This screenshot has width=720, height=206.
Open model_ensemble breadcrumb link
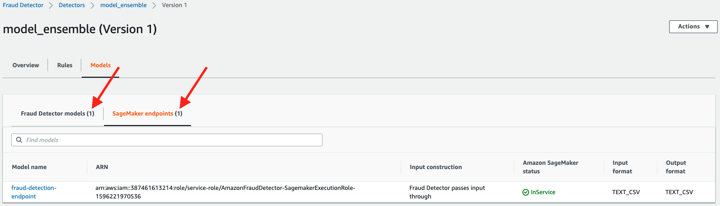(123, 5)
